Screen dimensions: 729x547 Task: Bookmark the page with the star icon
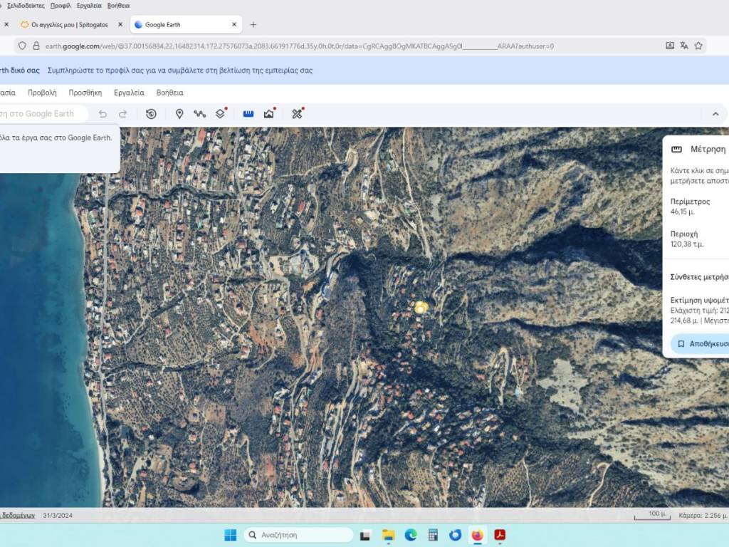[698, 46]
